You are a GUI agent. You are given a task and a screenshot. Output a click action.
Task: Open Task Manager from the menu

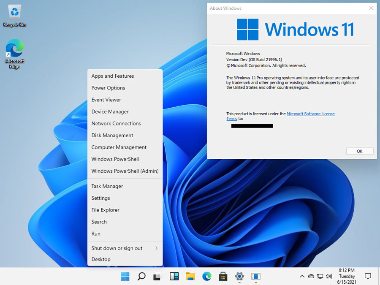[x=107, y=186]
